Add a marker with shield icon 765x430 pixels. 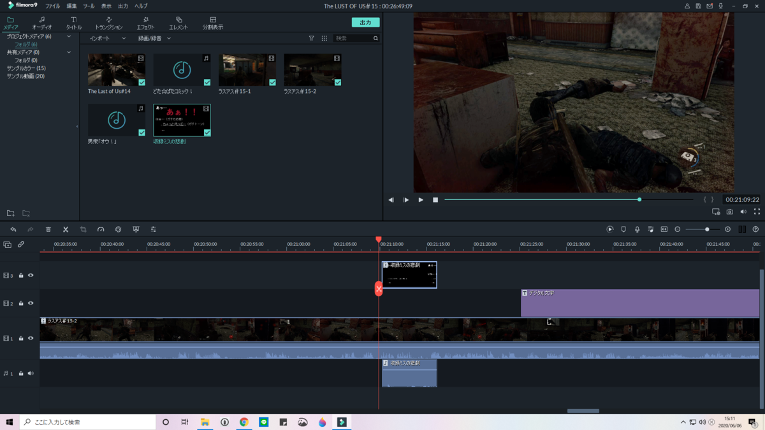[x=623, y=229]
